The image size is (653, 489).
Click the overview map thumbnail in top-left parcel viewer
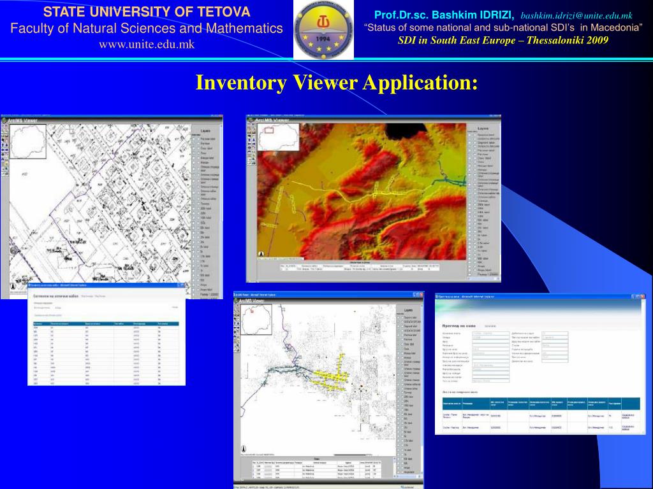point(28,141)
